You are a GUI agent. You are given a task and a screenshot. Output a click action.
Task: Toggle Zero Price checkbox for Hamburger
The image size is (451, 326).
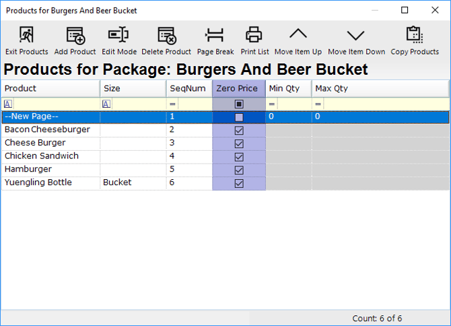[x=239, y=170]
